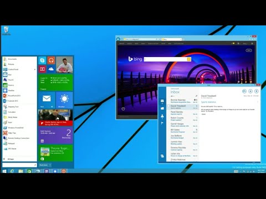The height and width of the screenshot is (199, 266).
Task: Open Flagged icon in Mail app sidebar
Action: click(162, 123)
